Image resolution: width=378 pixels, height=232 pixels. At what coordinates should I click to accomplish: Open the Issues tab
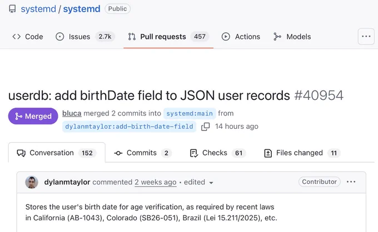point(85,37)
